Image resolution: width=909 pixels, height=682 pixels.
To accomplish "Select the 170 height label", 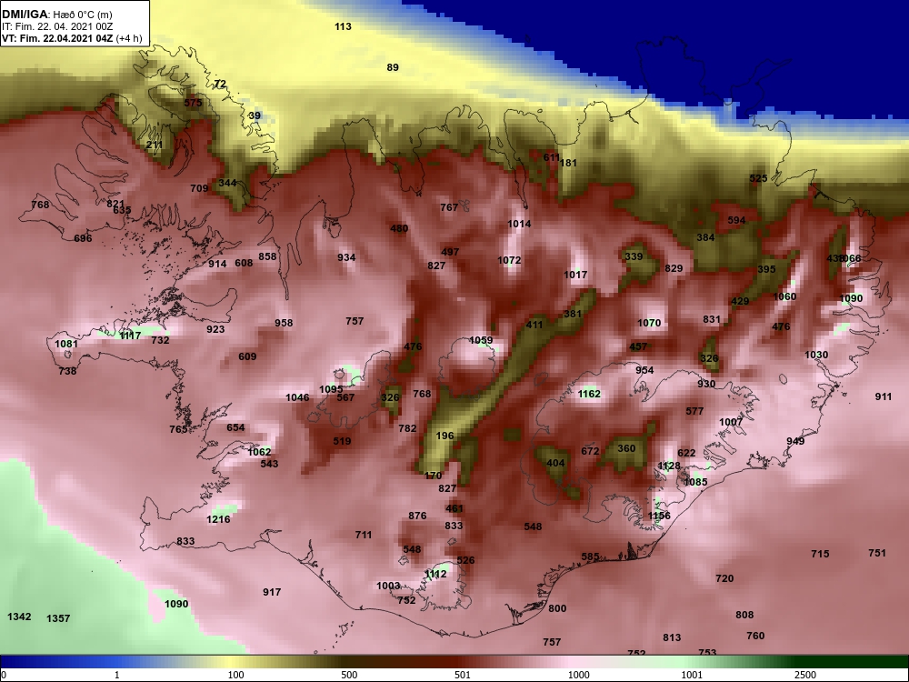I will point(433,475).
